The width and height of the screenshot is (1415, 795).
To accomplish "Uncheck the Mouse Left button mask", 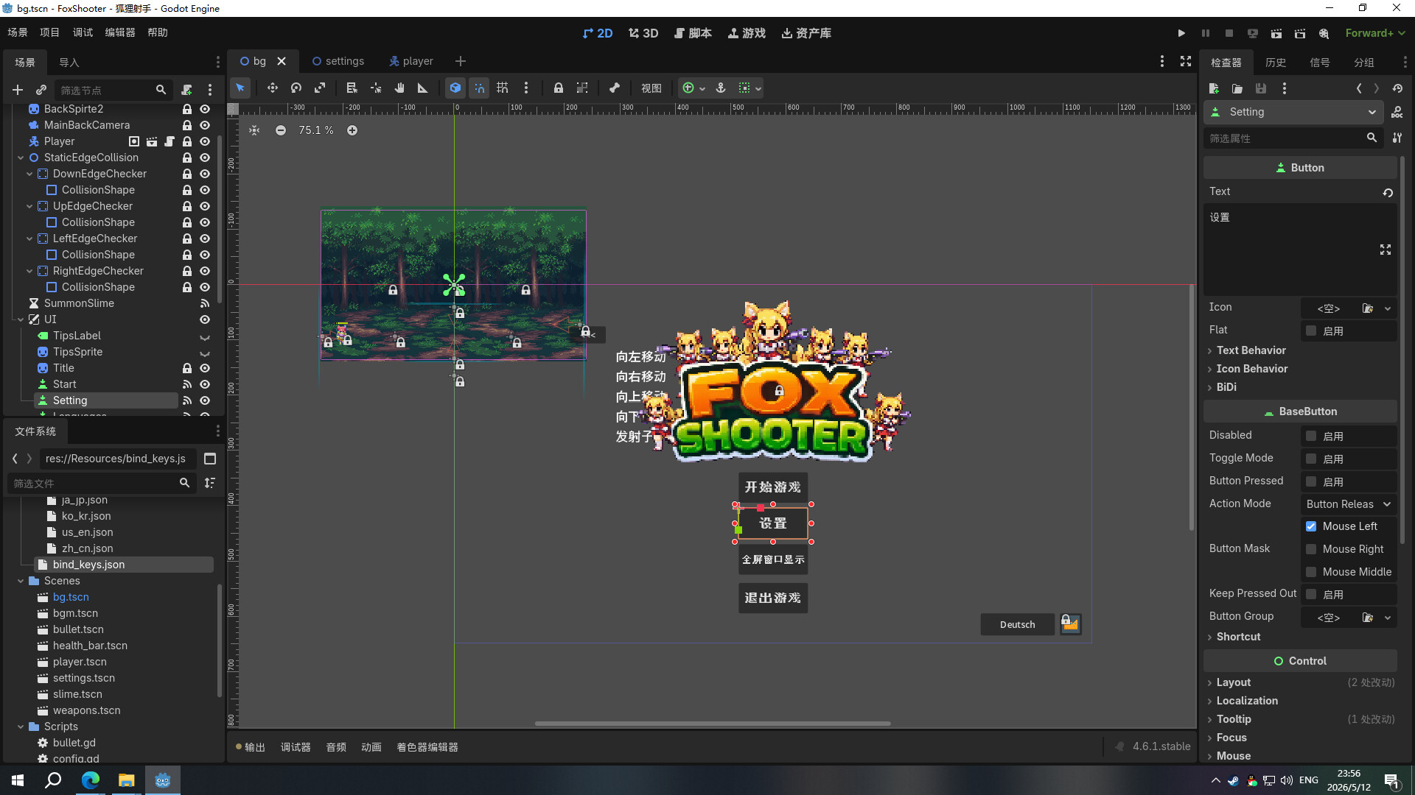I will point(1311,526).
